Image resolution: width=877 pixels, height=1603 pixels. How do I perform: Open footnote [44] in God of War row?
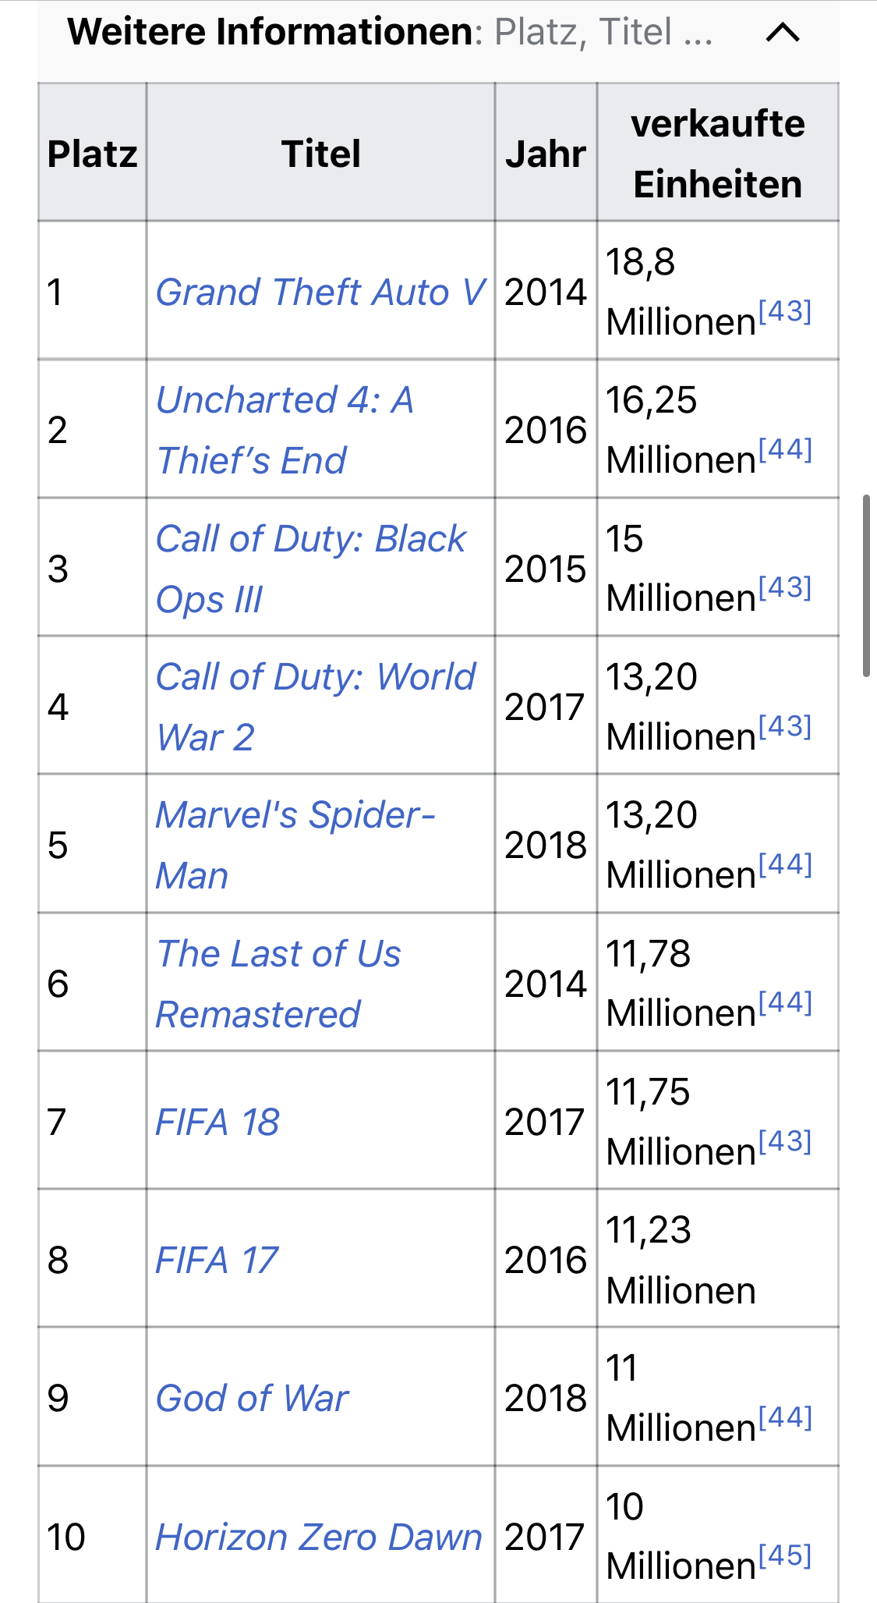785,1417
